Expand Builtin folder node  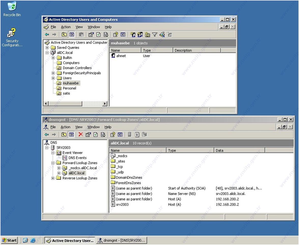(x=53, y=58)
